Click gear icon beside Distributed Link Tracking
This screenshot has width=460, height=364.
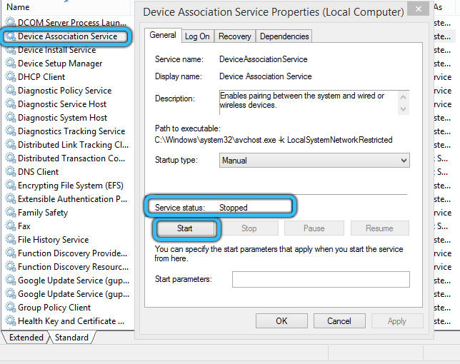click(11, 144)
